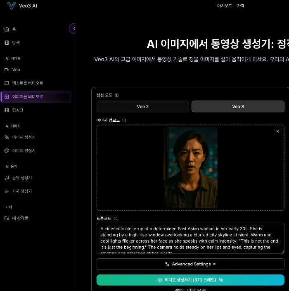Click the film icon beside 립싱크
The height and width of the screenshot is (291, 289).
[x=7, y=110]
